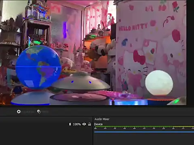Click the Audio Mixer panel title
This screenshot has width=194, height=145.
(x=102, y=119)
